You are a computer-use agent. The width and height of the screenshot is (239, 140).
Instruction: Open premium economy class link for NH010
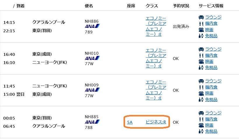[x=156, y=58]
